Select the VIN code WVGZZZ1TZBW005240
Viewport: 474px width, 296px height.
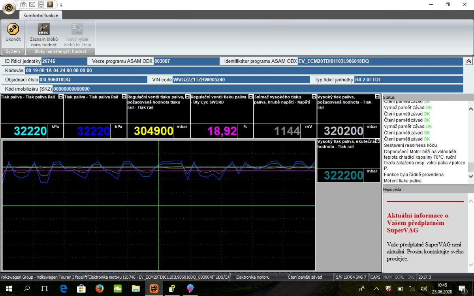click(x=241, y=79)
